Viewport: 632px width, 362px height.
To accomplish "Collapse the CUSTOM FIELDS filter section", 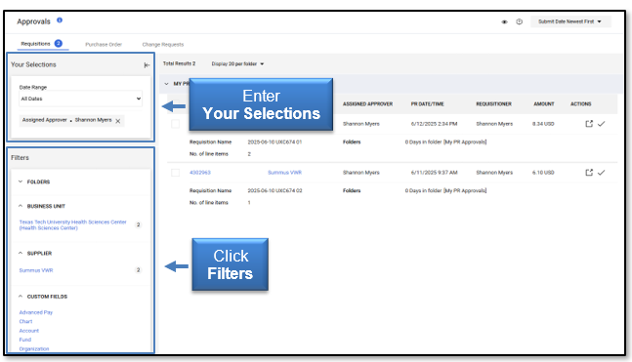I will pos(21,296).
